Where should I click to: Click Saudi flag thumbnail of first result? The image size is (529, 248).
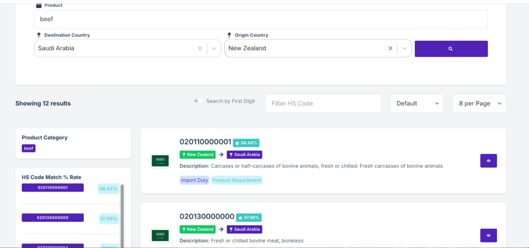click(160, 161)
